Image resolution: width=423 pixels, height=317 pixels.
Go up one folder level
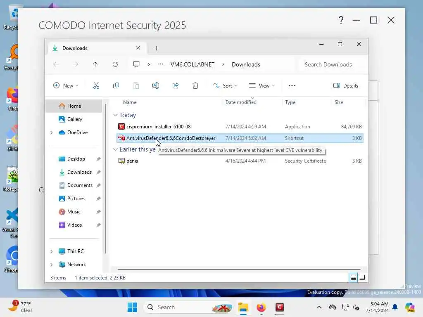point(95,64)
